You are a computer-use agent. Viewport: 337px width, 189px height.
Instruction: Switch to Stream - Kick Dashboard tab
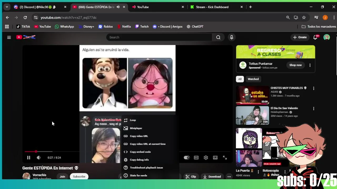pos(217,7)
